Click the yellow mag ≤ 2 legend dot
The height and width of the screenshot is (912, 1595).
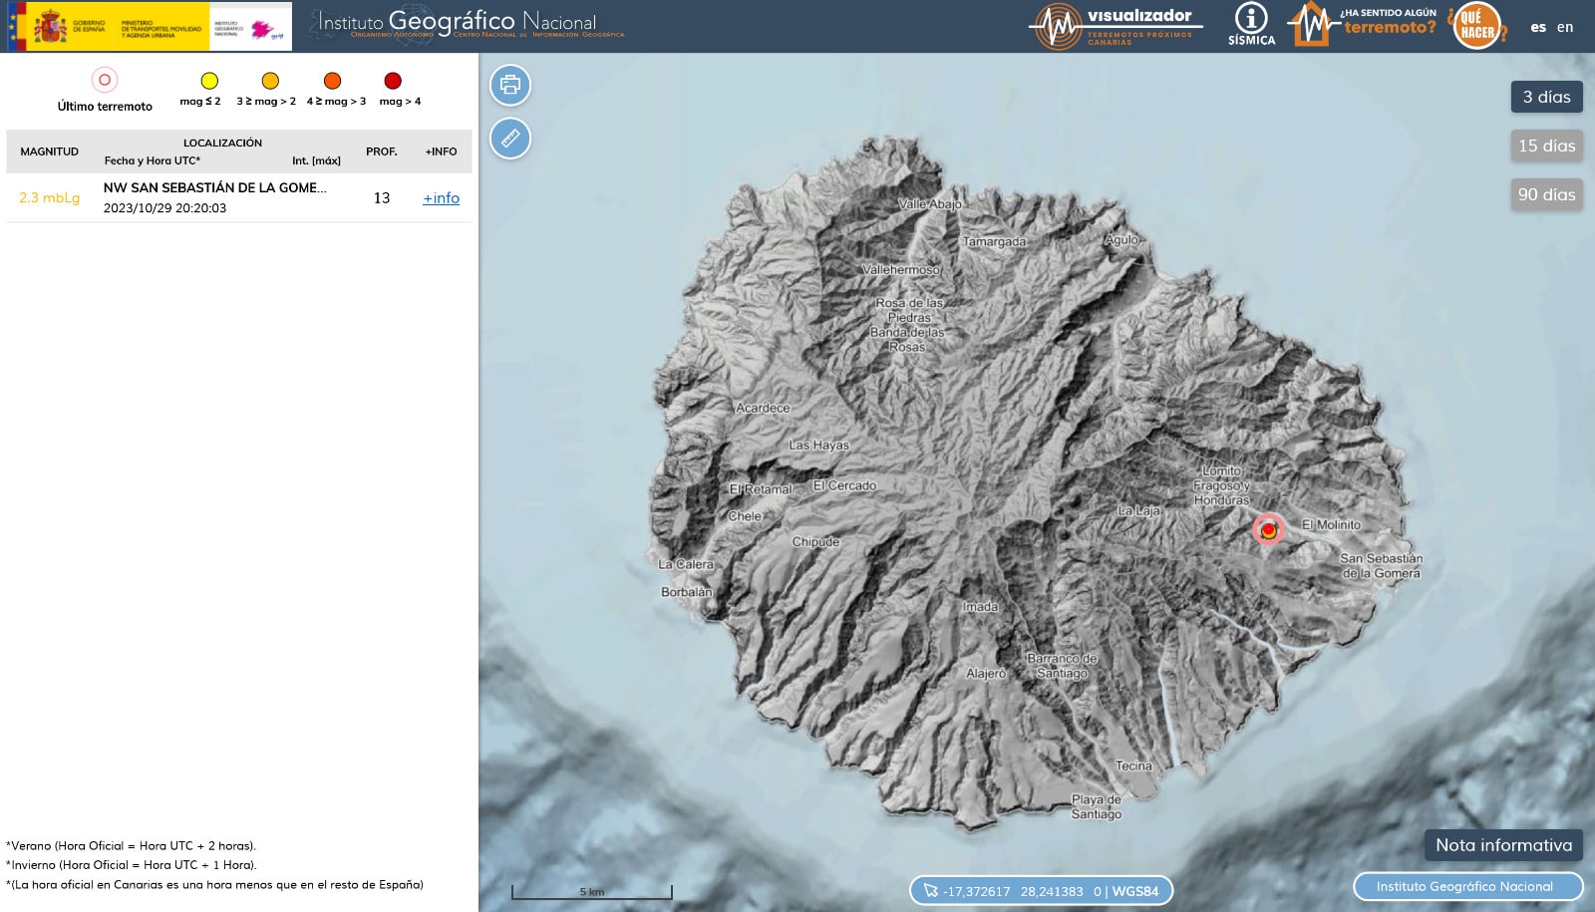click(x=209, y=81)
